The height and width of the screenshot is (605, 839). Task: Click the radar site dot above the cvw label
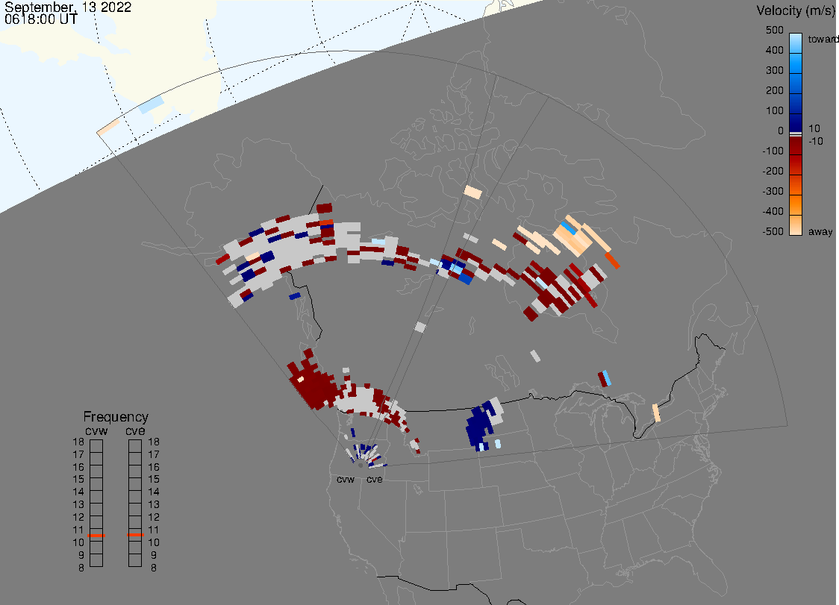pyautogui.click(x=360, y=465)
